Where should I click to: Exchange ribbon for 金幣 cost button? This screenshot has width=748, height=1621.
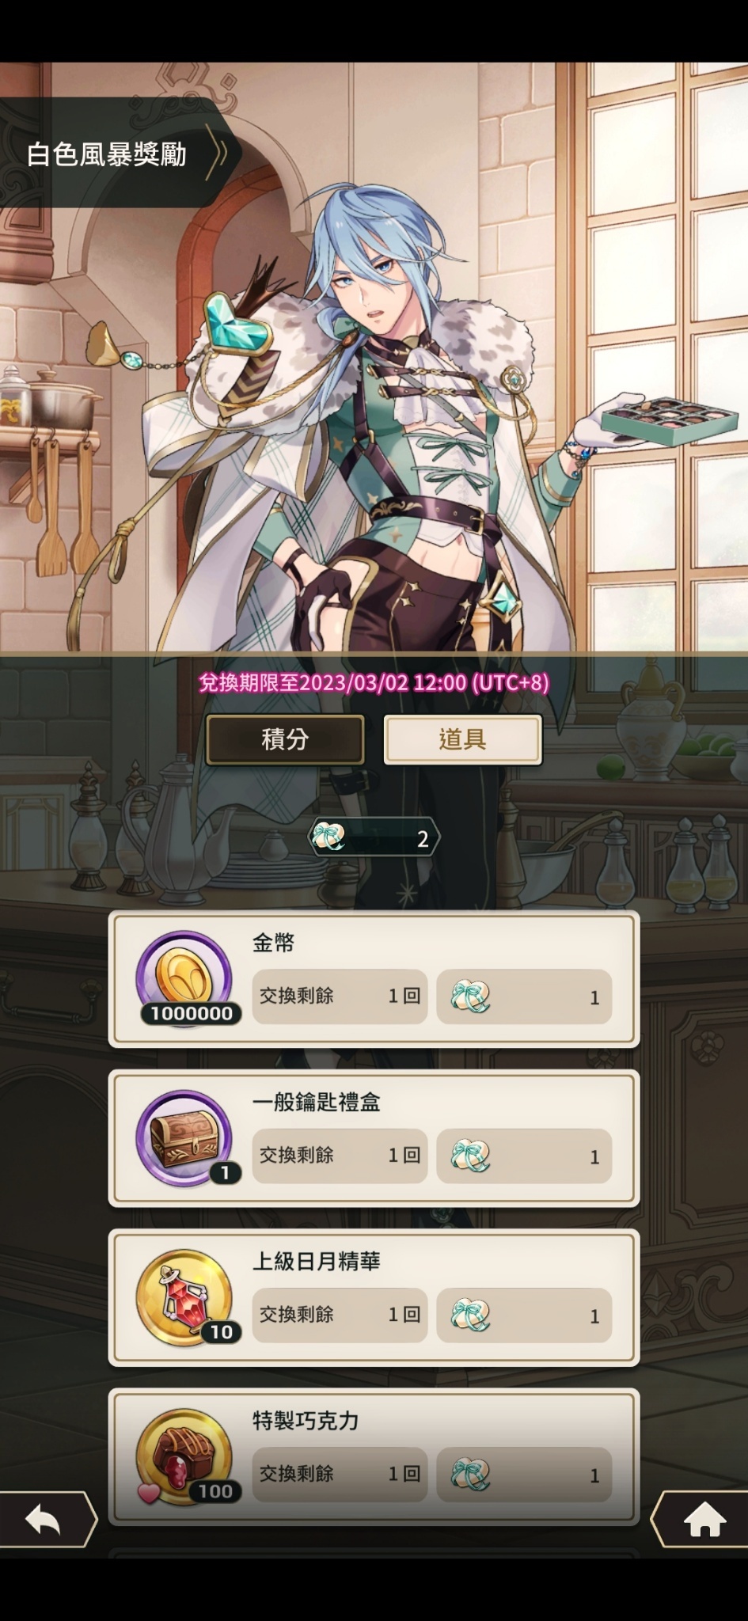pyautogui.click(x=524, y=997)
